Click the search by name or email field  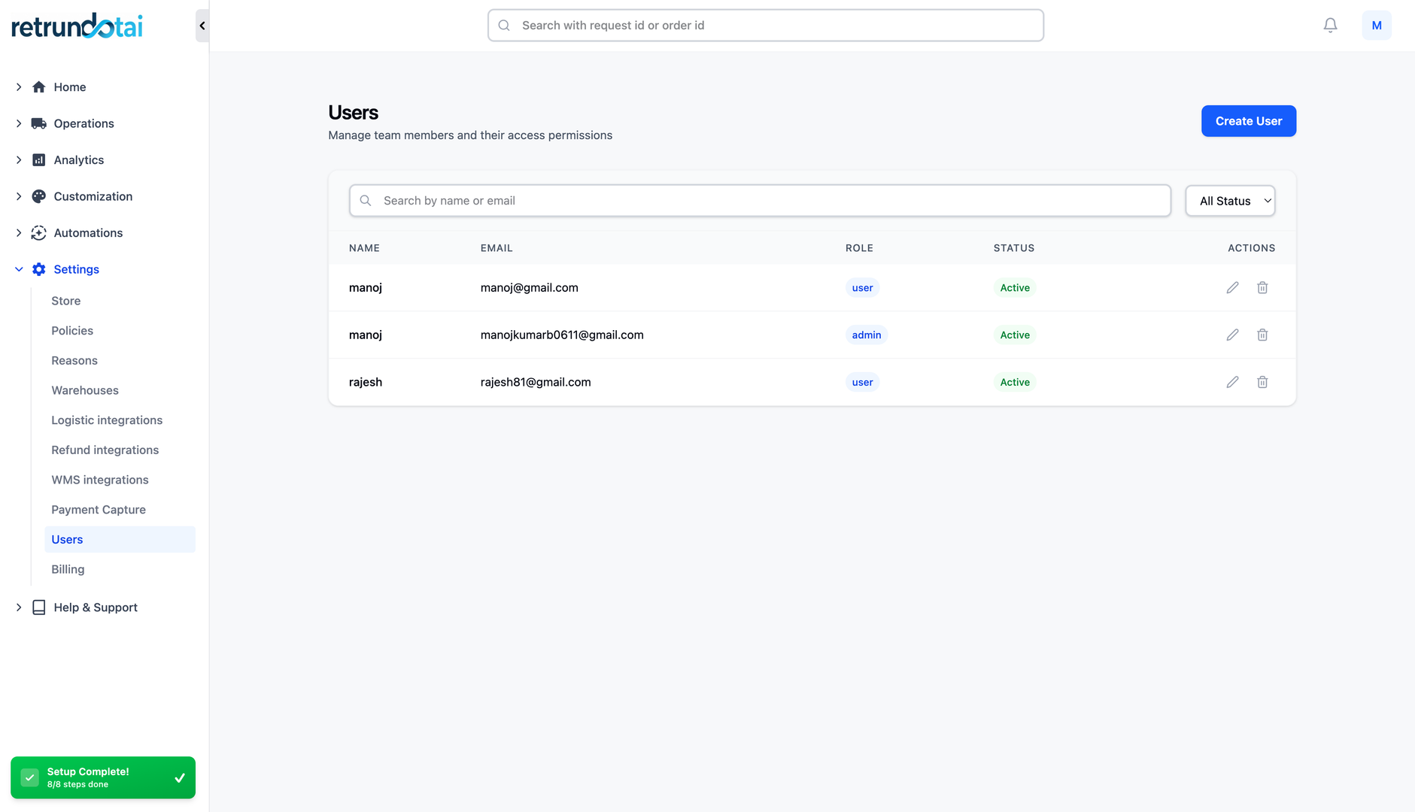tap(759, 201)
